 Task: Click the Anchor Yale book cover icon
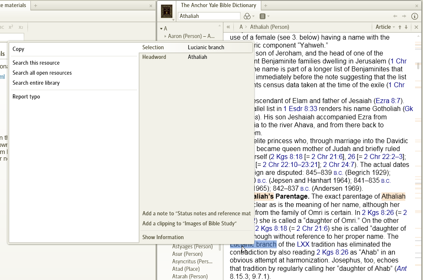[x=167, y=12]
